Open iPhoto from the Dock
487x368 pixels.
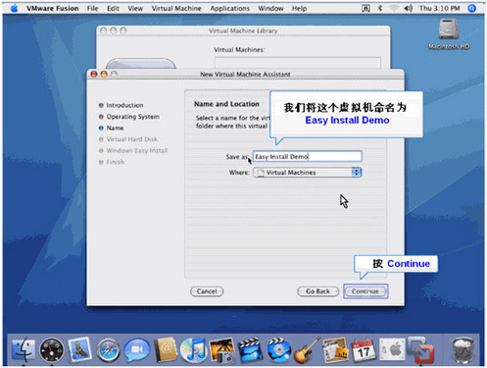click(x=222, y=350)
